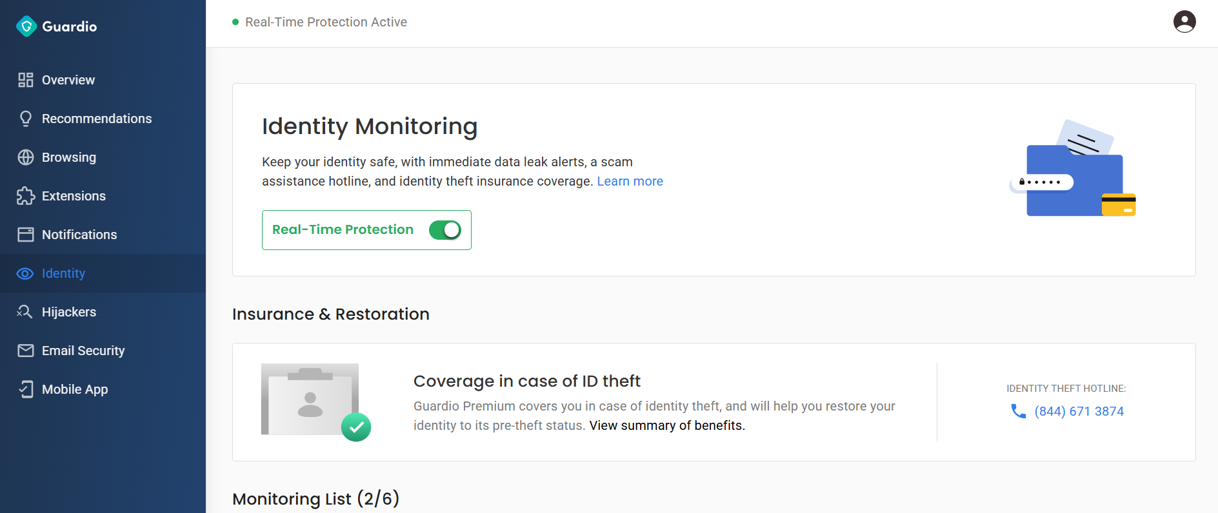
Task: Click the Guardio shield logo icon
Action: pos(26,26)
